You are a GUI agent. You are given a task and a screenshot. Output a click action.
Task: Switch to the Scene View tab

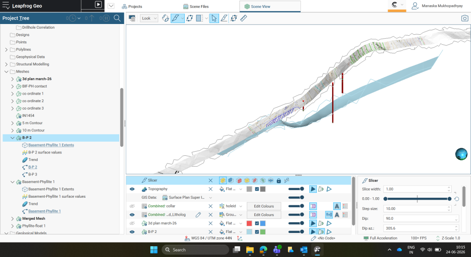pos(270,6)
